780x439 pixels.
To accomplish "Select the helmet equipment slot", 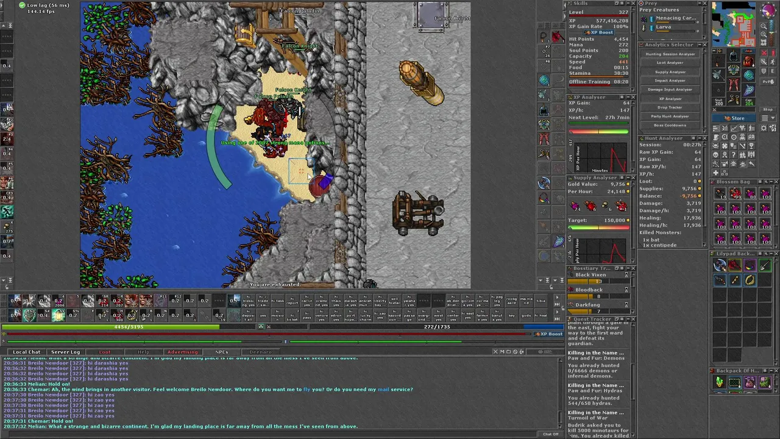I will coord(733,56).
